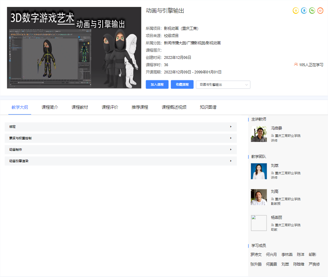Image resolution: width=328 pixels, height=277 pixels.
Task: Open the 动画与引擎输出 class dropdown
Action: (223, 84)
